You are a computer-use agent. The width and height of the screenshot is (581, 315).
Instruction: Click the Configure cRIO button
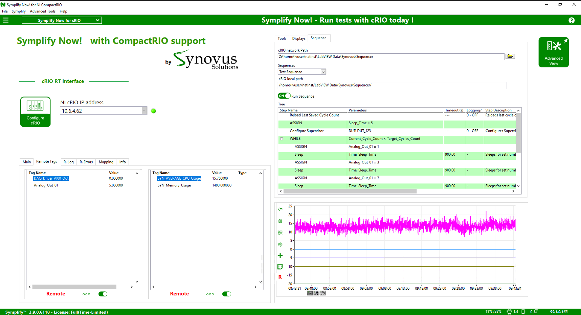pyautogui.click(x=36, y=112)
